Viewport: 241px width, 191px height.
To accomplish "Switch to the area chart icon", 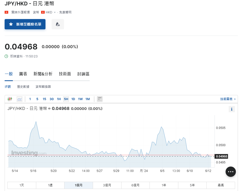I will coord(20,99).
